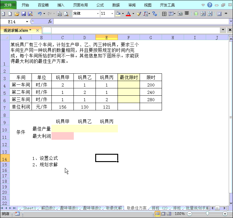Click the column E header
Image resolution: width=233 pixels, height=218 pixels.
107,38
